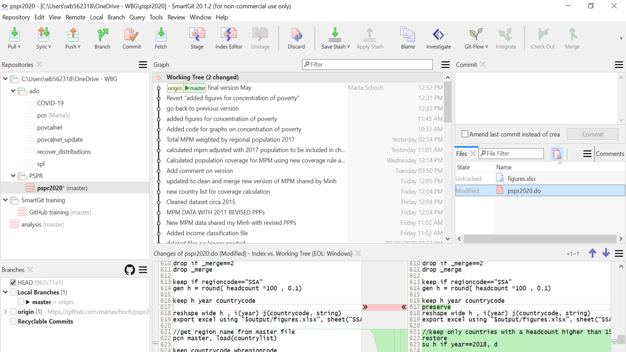Expand the toolbar overflow chevron
Image resolution: width=626 pixels, height=352 pixels.
(x=621, y=38)
